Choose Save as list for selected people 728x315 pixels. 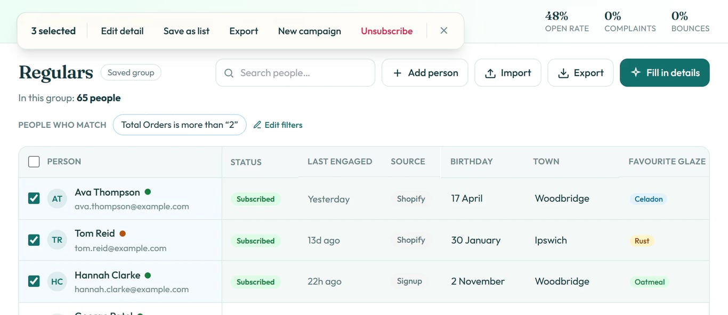pos(187,31)
